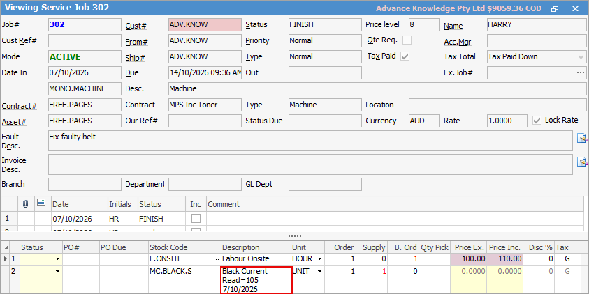Expand the Tax Total dropdown
The height and width of the screenshot is (294, 589).
581,57
